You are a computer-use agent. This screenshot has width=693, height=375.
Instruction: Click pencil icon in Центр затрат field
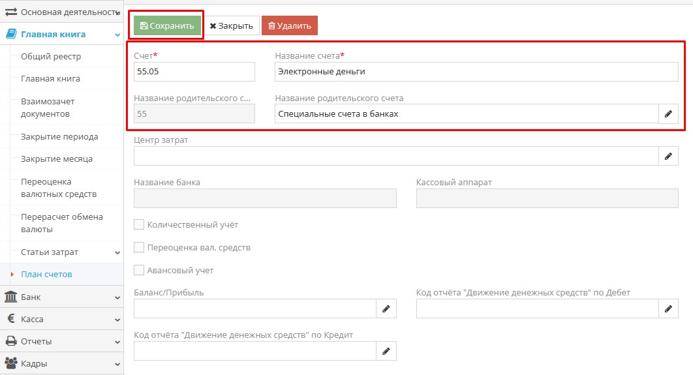tap(668, 156)
